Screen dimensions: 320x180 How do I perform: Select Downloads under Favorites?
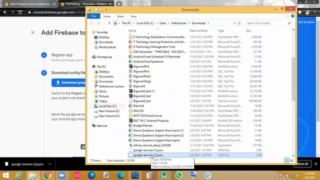point(103,42)
